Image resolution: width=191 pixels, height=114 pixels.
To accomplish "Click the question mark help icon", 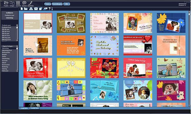I will click(49, 8).
